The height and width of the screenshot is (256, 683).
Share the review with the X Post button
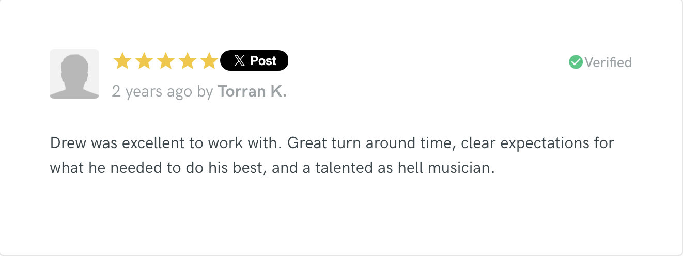(254, 60)
